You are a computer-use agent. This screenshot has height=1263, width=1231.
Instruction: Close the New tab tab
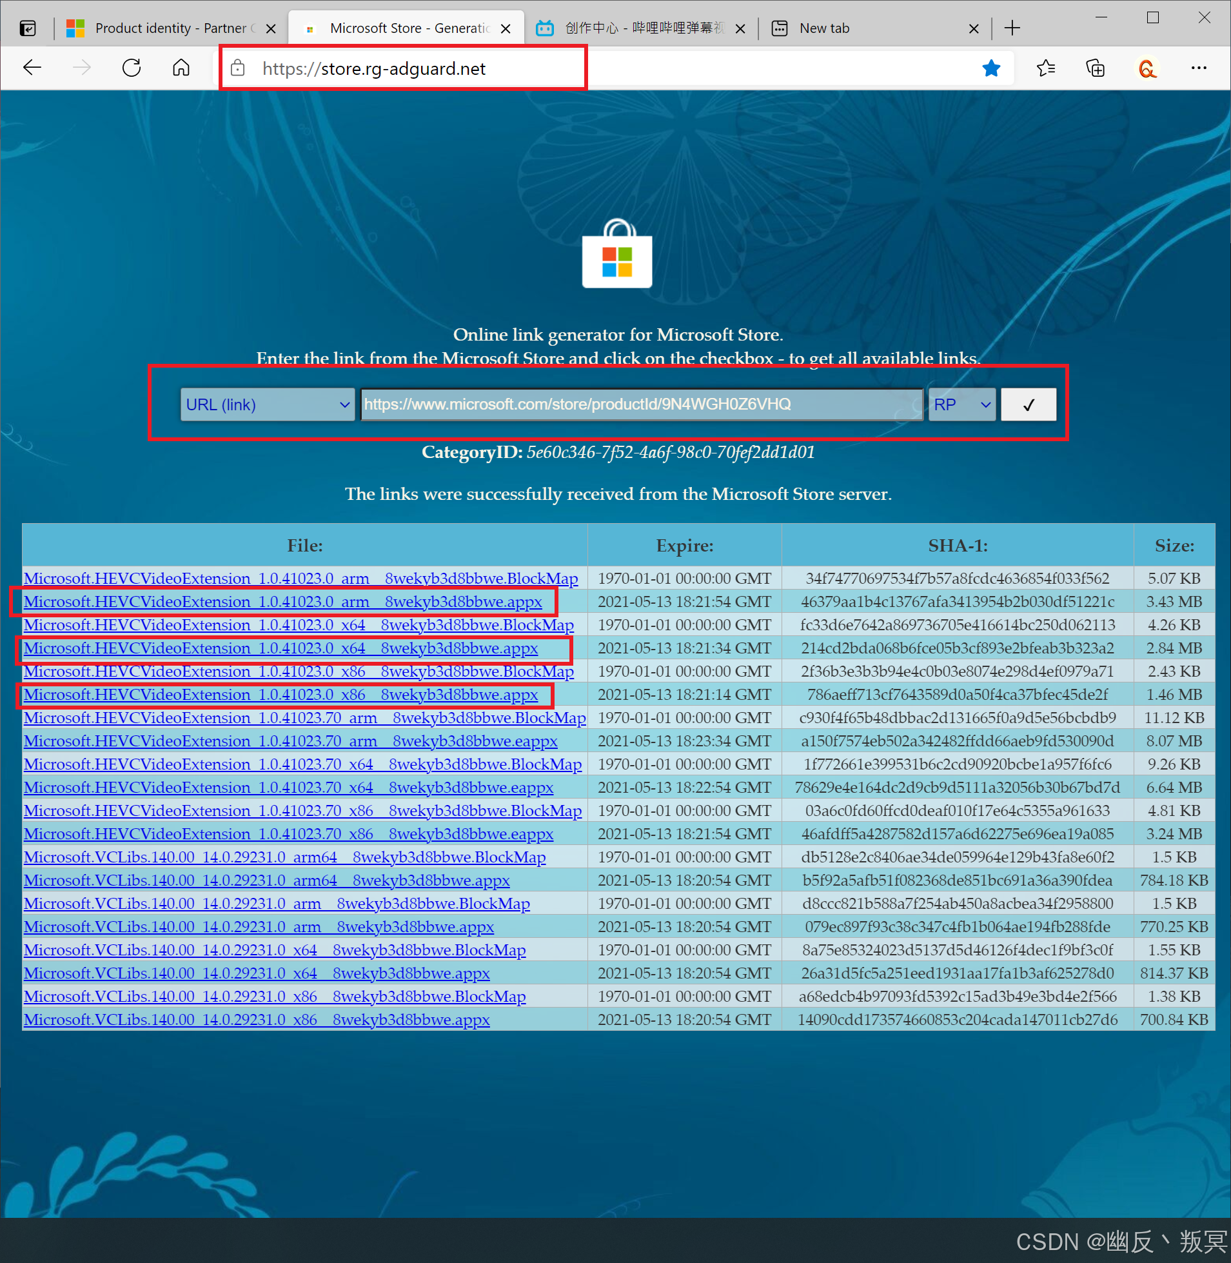pos(974,28)
